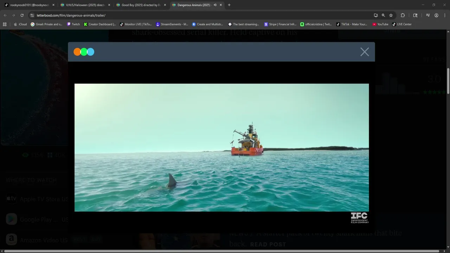
Task: Open the StreamElements bookmark
Action: pyautogui.click(x=172, y=24)
